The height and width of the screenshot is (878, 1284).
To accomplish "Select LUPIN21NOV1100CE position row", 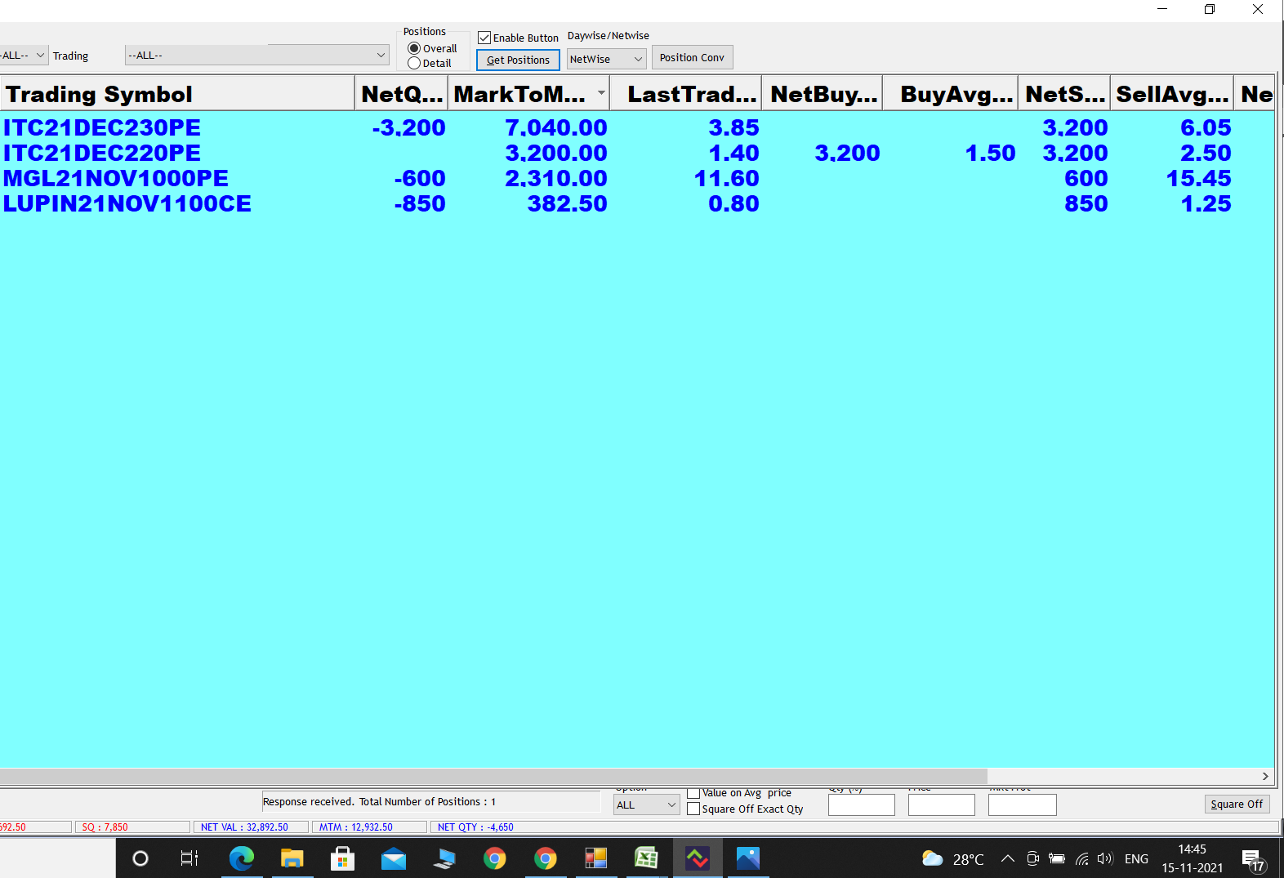I will (637, 203).
